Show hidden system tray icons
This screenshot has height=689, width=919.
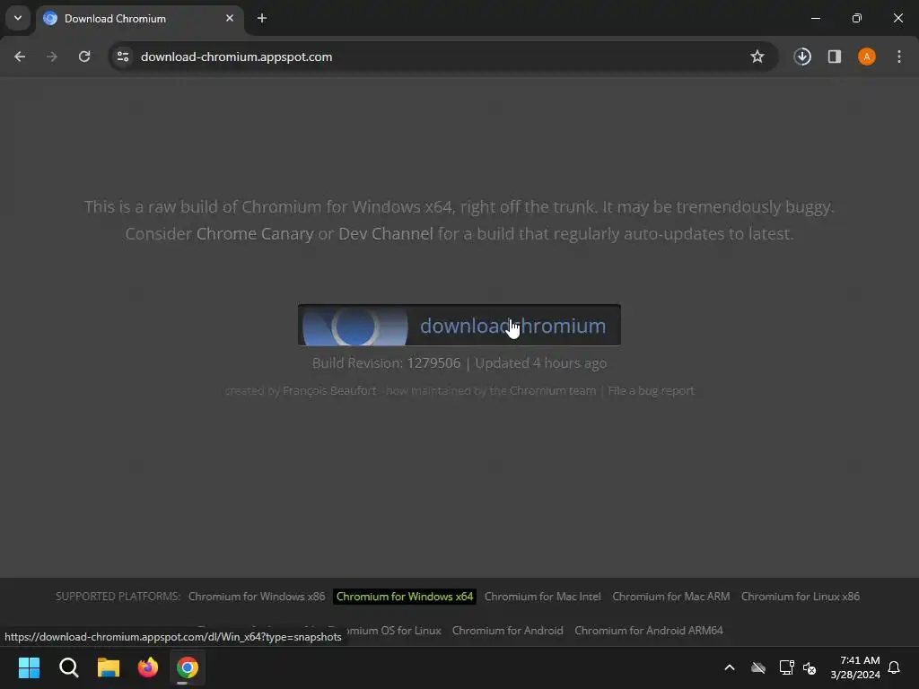pyautogui.click(x=730, y=667)
